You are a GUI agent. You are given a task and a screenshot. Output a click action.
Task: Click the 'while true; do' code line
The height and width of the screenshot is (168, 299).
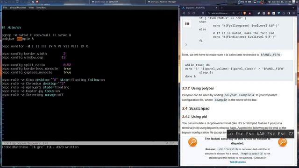pyautogui.click(x=197, y=65)
